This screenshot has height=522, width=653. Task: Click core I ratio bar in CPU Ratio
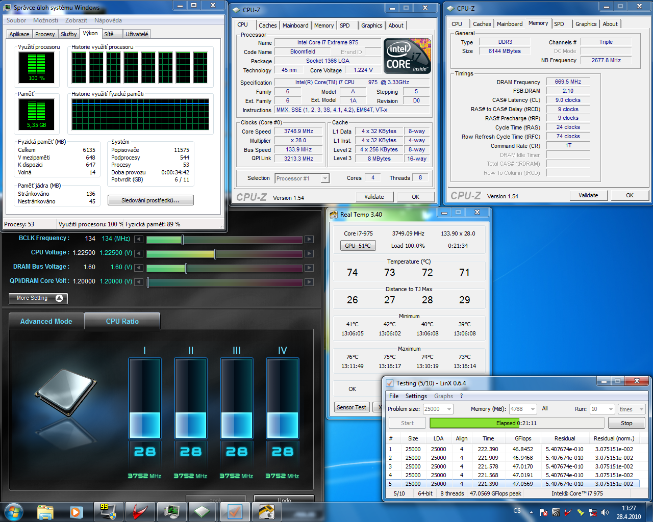pos(145,398)
